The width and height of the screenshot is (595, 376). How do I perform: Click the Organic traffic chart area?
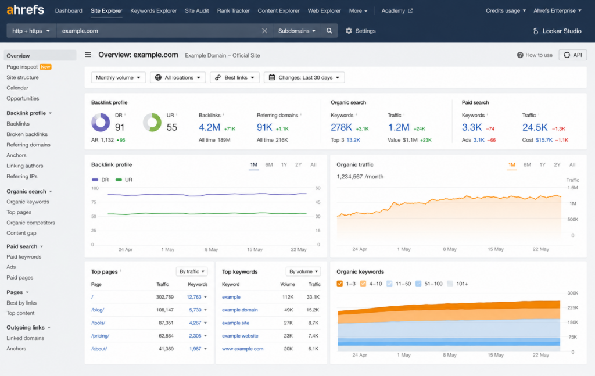pyautogui.click(x=449, y=215)
